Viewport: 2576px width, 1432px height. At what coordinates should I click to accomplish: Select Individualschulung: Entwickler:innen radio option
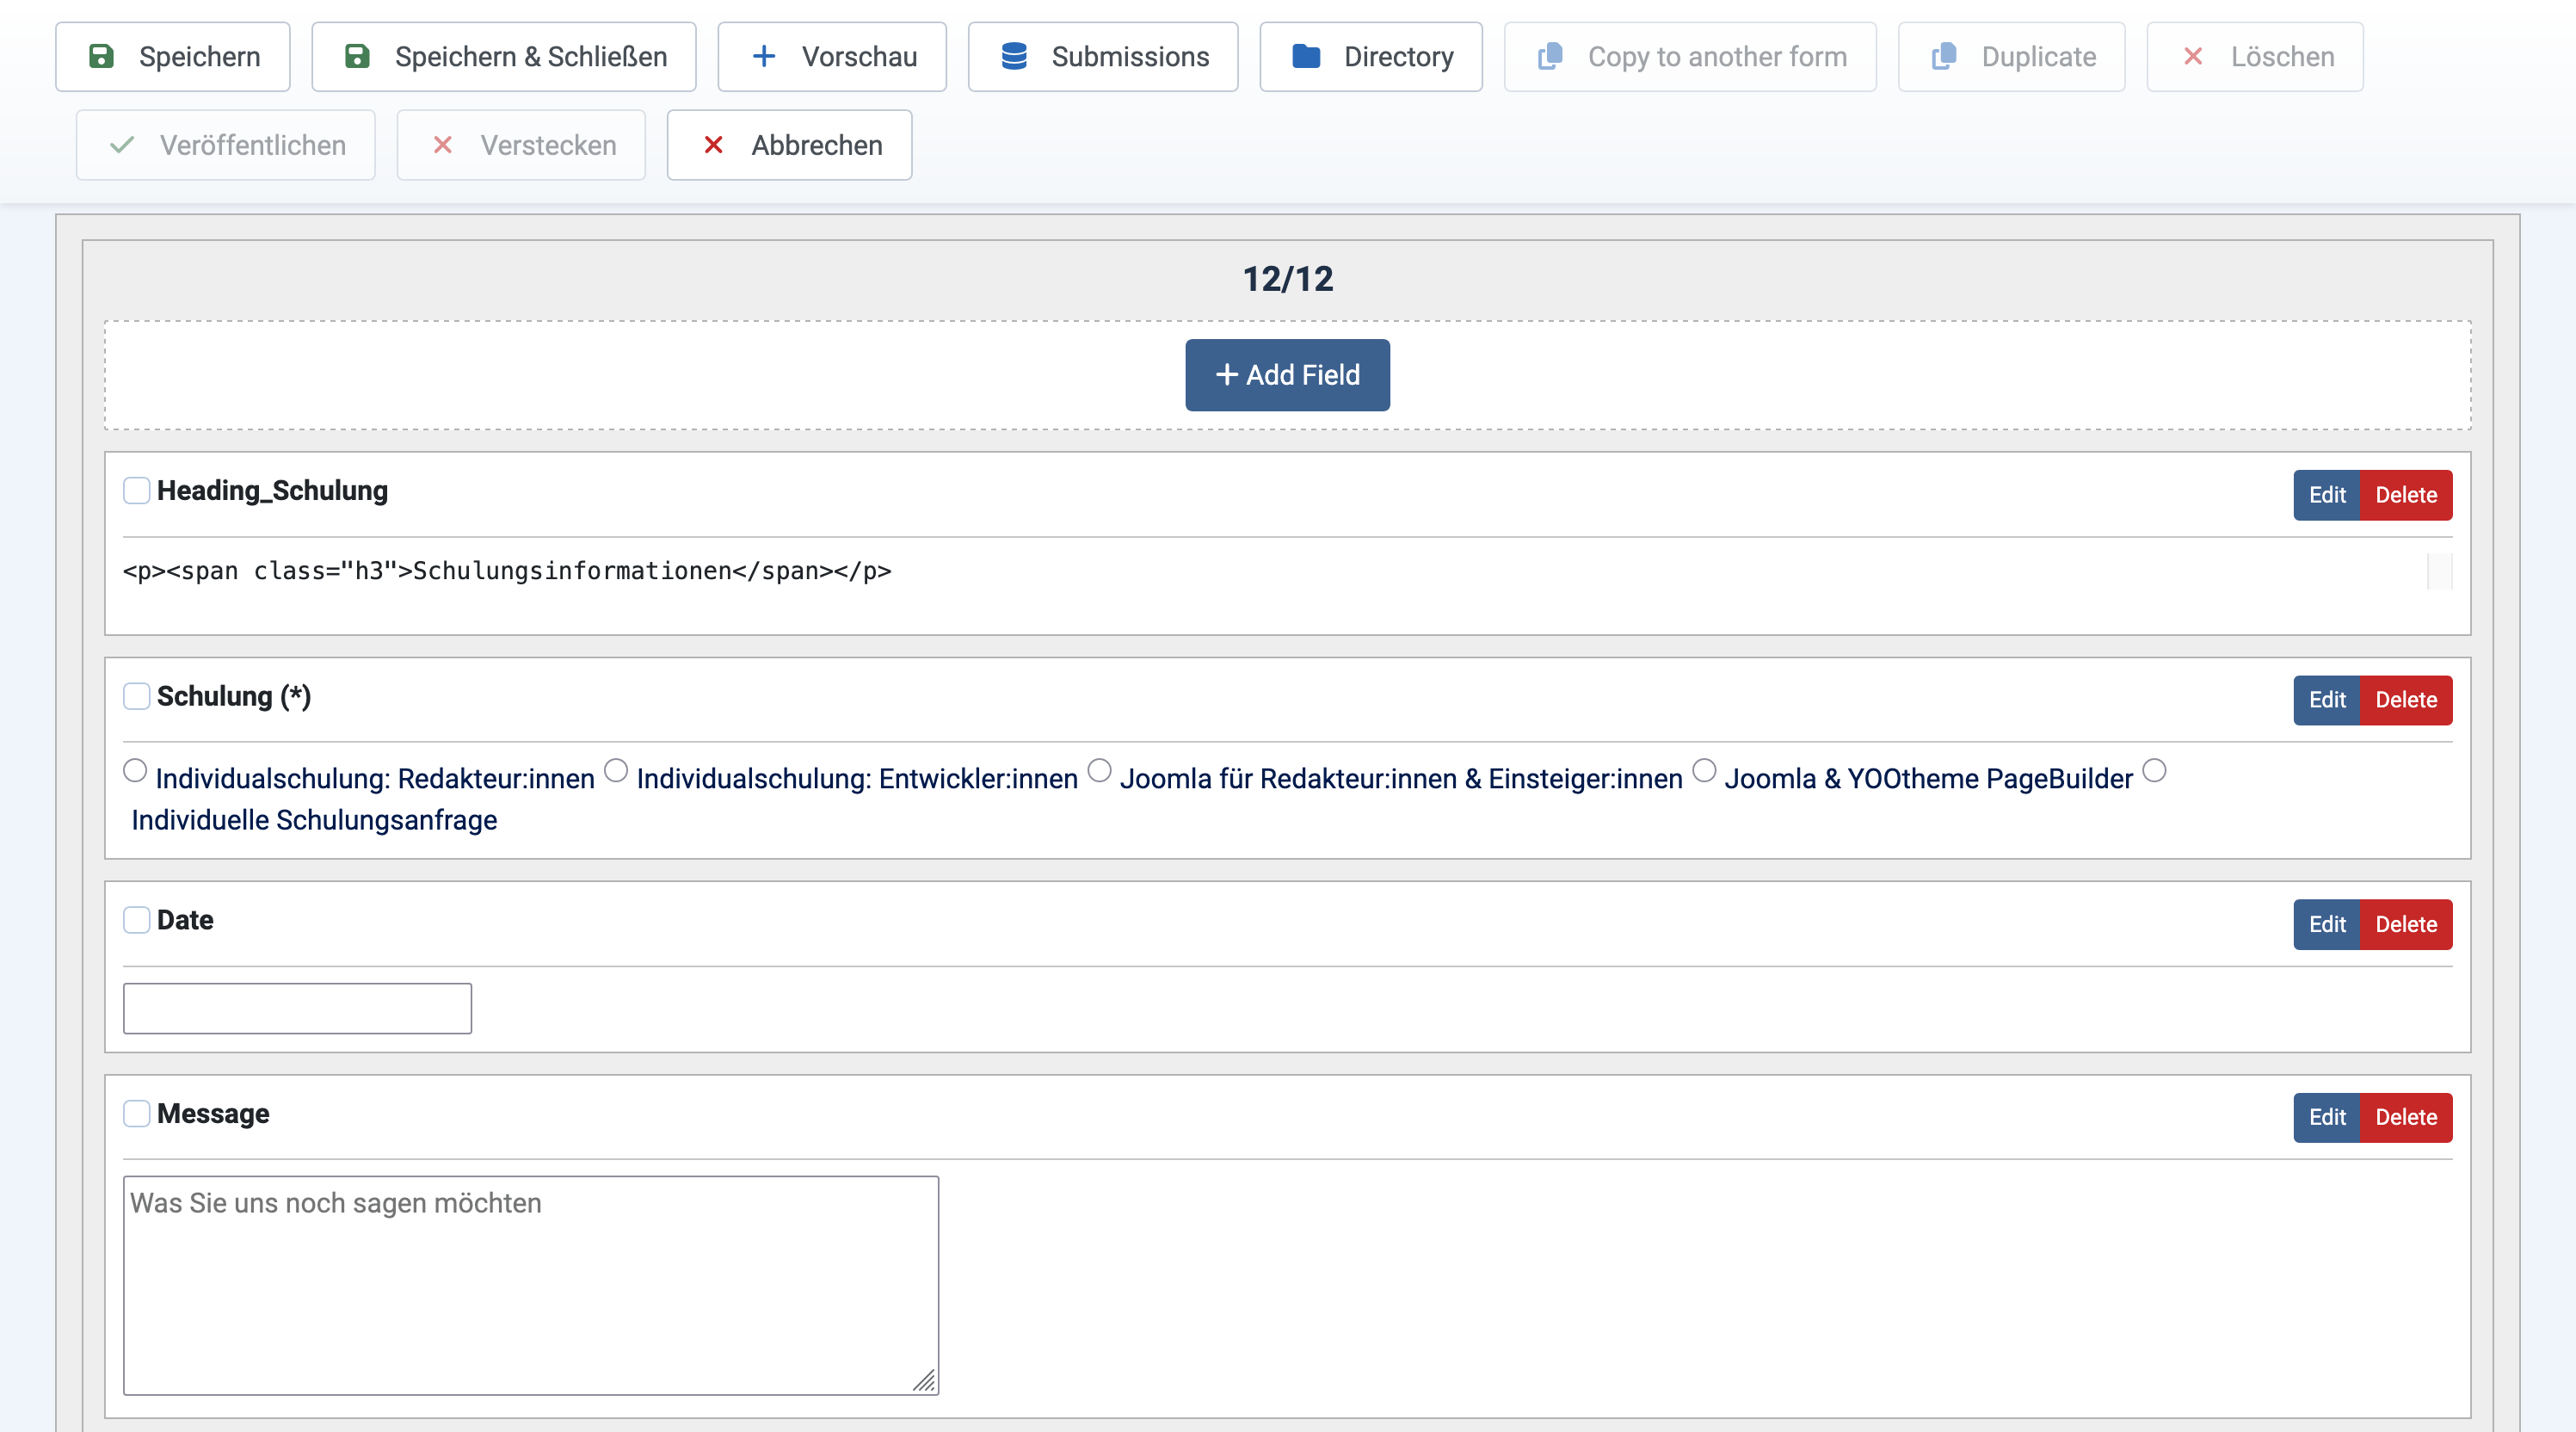click(616, 771)
